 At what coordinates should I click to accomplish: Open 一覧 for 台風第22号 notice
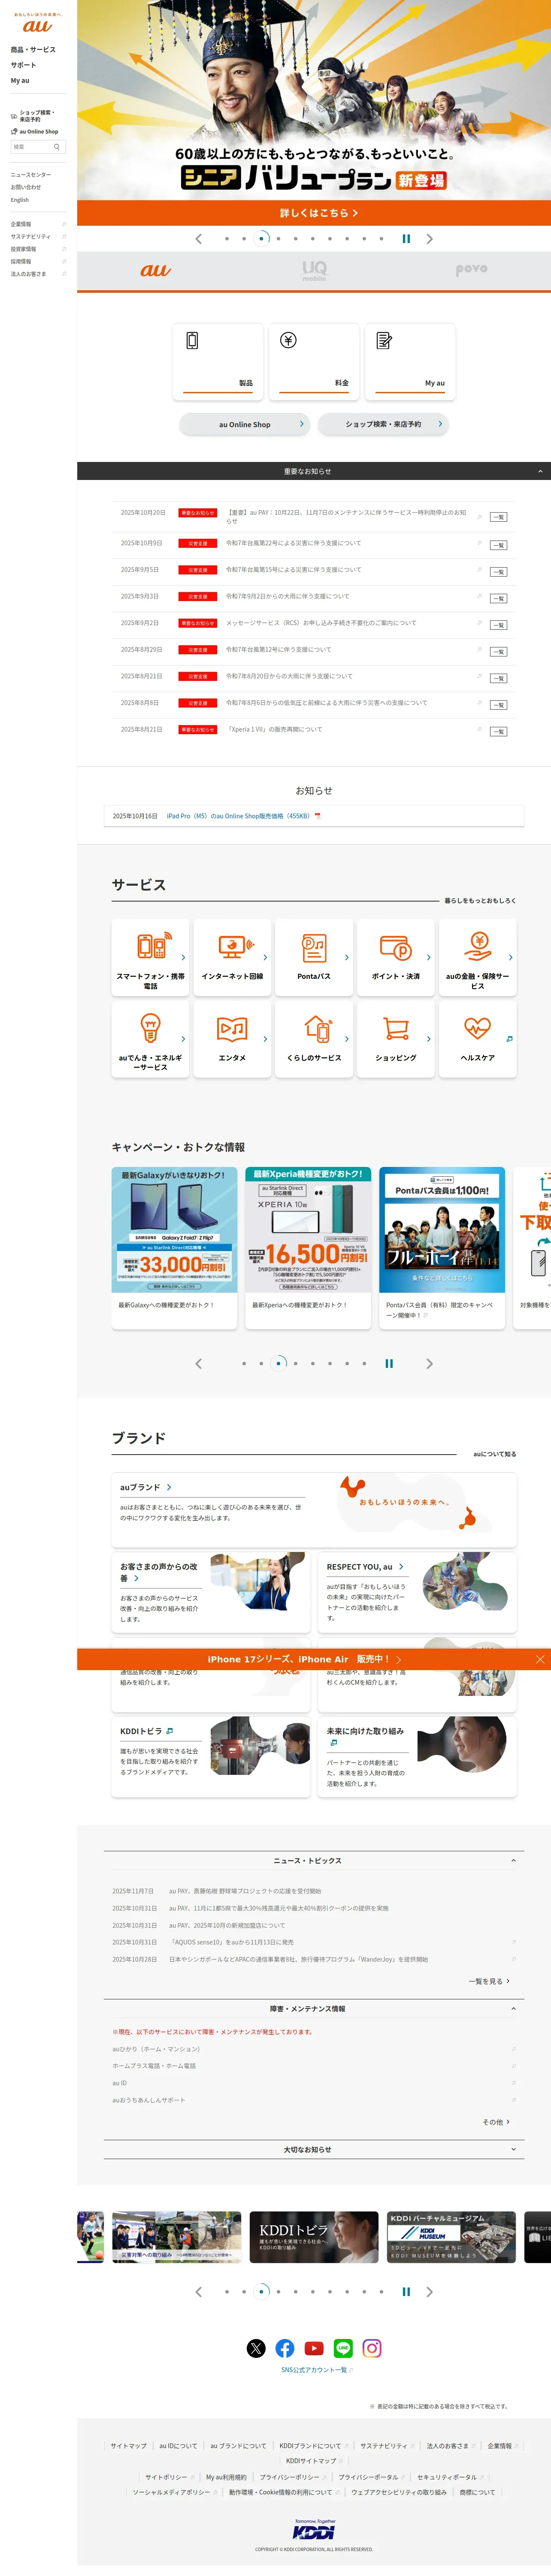tap(498, 545)
